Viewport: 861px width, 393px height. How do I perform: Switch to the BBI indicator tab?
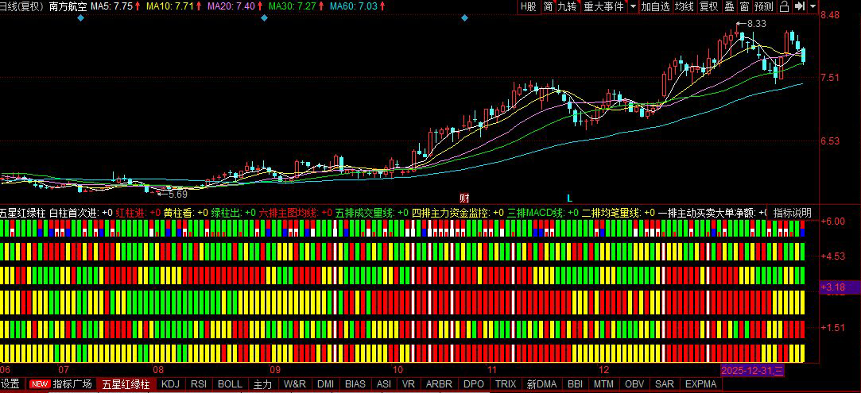pyautogui.click(x=575, y=383)
